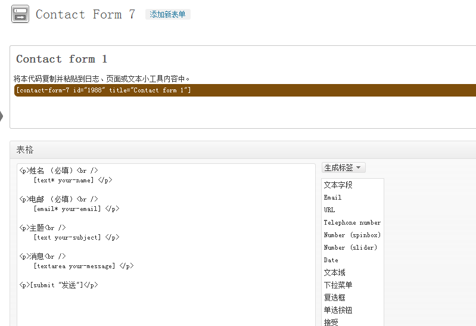Click the [text your-subject] line in editor

(x=76, y=237)
